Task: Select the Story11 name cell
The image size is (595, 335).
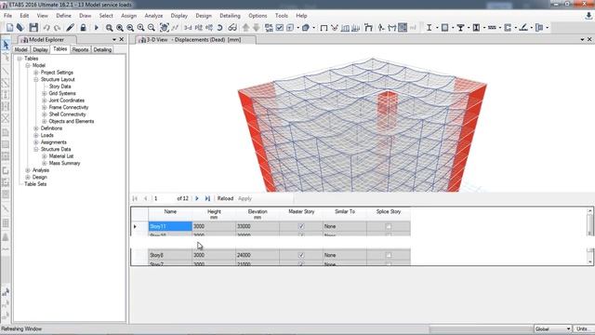Action: (x=170, y=226)
